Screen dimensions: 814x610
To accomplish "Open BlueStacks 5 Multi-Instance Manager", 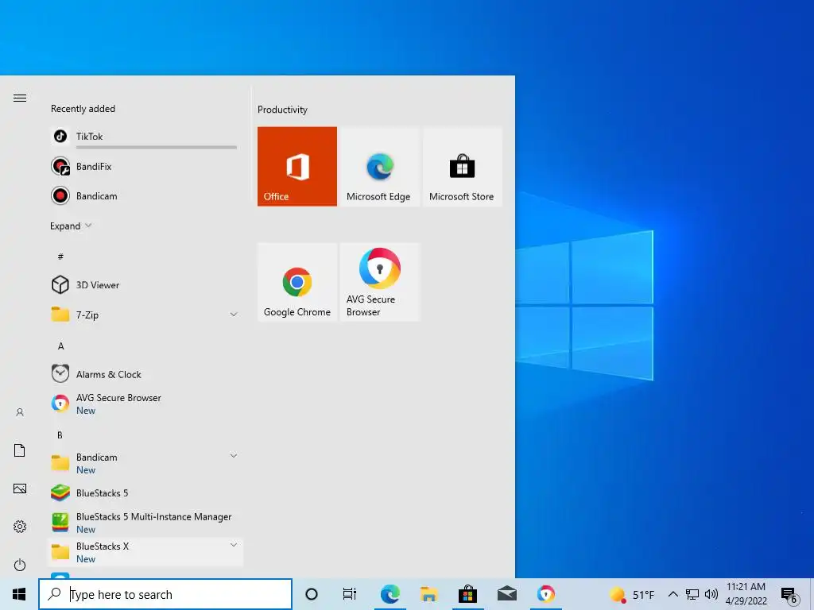I will coord(145,523).
